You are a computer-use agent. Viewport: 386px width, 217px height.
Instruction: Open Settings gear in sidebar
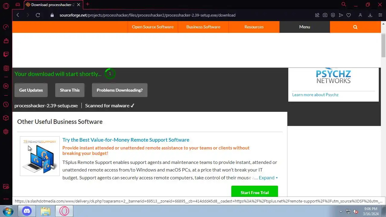(6, 132)
